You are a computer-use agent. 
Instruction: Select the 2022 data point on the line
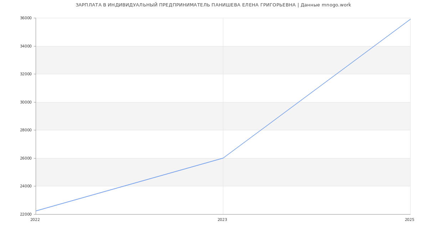tap(36, 211)
